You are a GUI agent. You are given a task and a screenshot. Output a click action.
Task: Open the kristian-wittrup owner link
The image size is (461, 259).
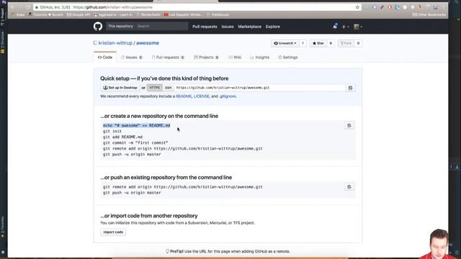115,43
